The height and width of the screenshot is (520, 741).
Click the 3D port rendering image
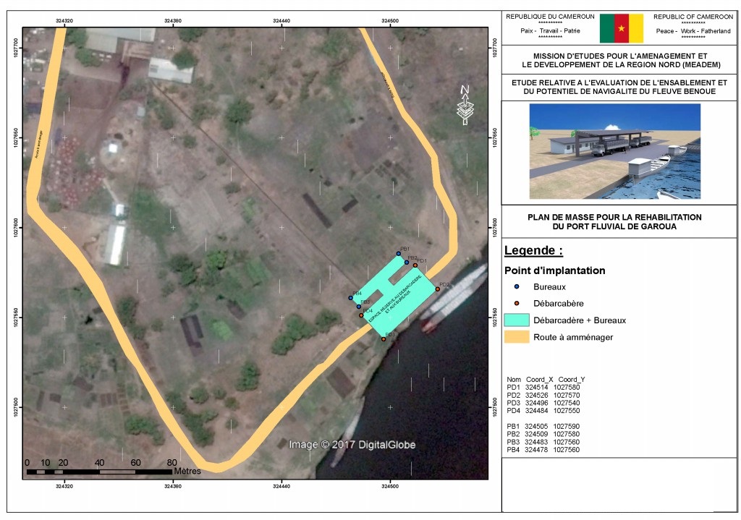tap(615, 151)
